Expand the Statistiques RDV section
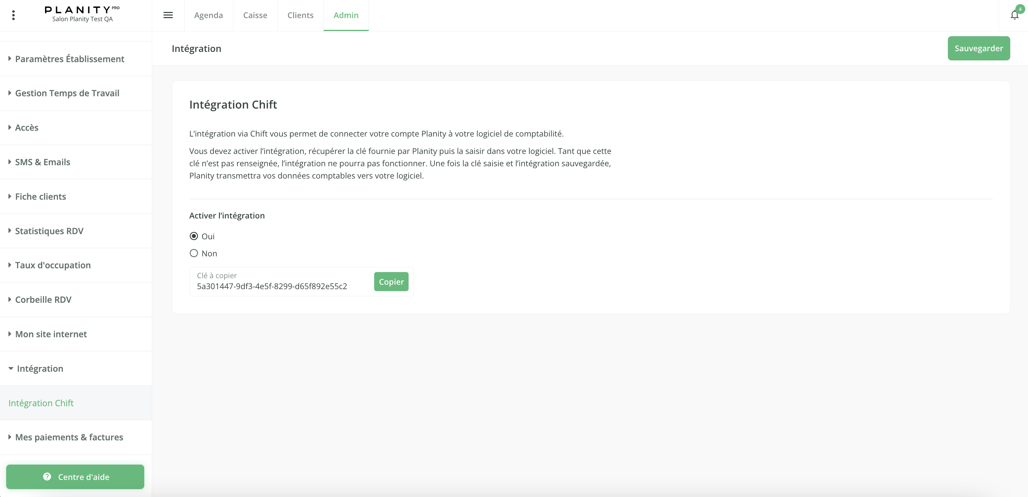This screenshot has width=1028, height=497. click(x=49, y=231)
